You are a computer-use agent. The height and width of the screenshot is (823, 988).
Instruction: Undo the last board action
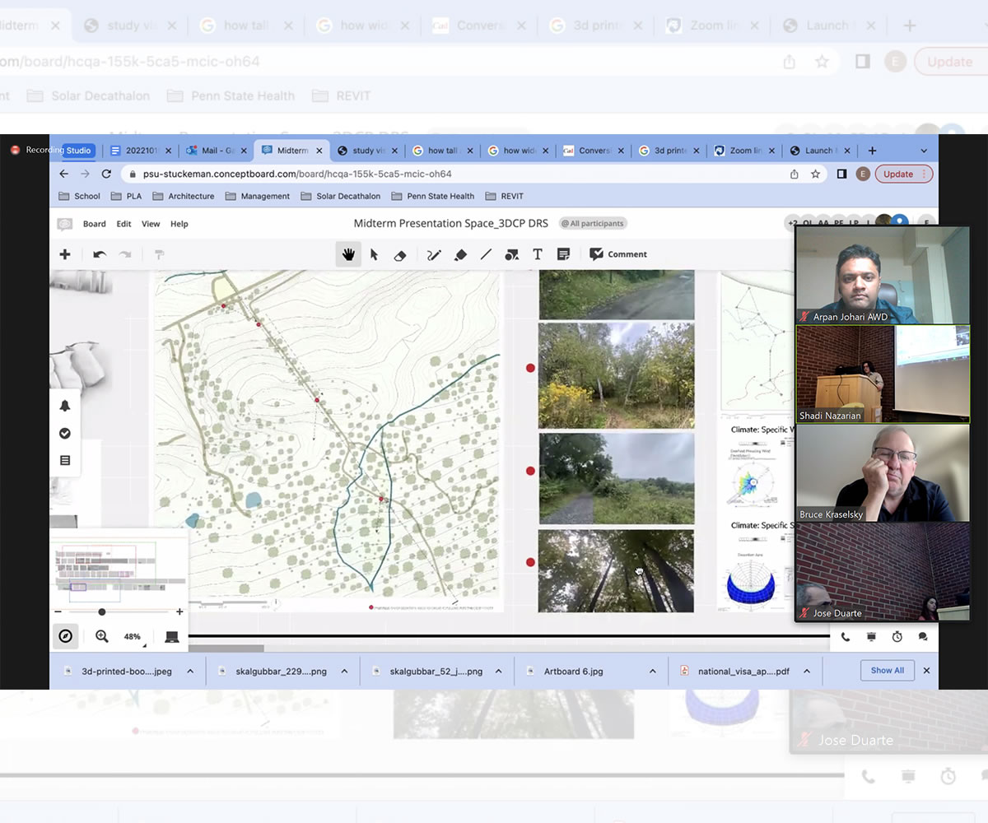[x=100, y=254]
